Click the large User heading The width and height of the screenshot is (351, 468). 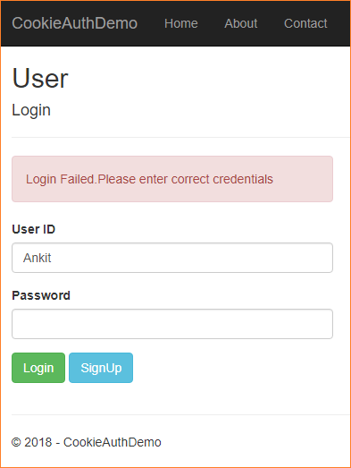[x=40, y=78]
